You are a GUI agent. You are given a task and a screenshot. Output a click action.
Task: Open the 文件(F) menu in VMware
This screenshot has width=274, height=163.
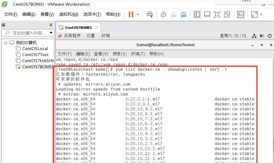pos(10,14)
